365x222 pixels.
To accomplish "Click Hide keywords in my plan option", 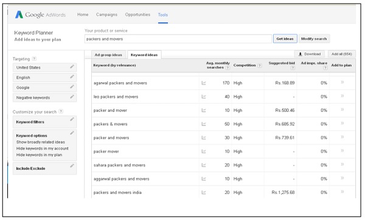I will pos(39,154).
